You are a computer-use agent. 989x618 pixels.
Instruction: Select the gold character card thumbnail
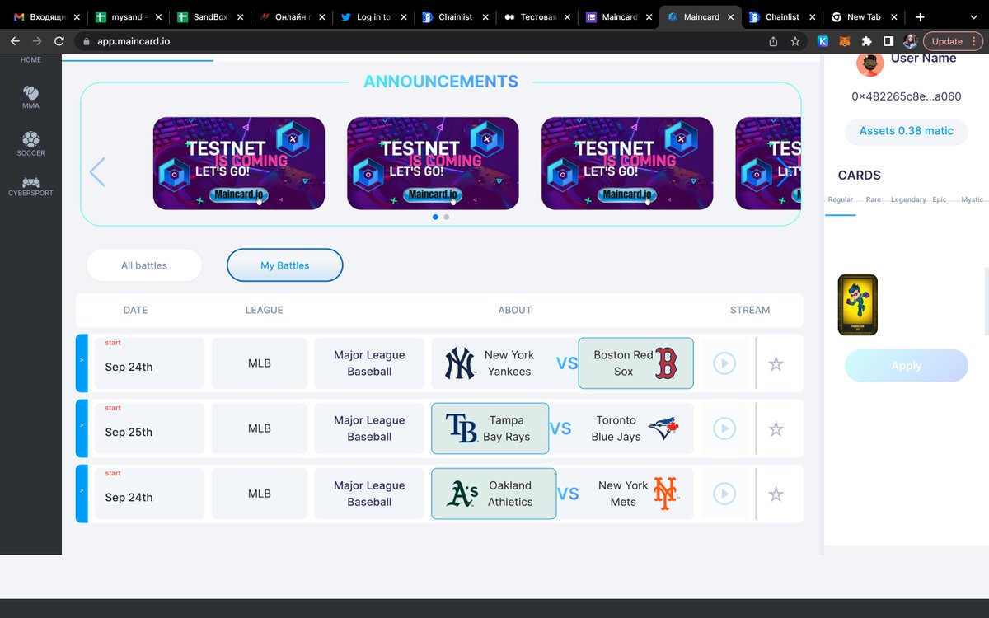858,305
